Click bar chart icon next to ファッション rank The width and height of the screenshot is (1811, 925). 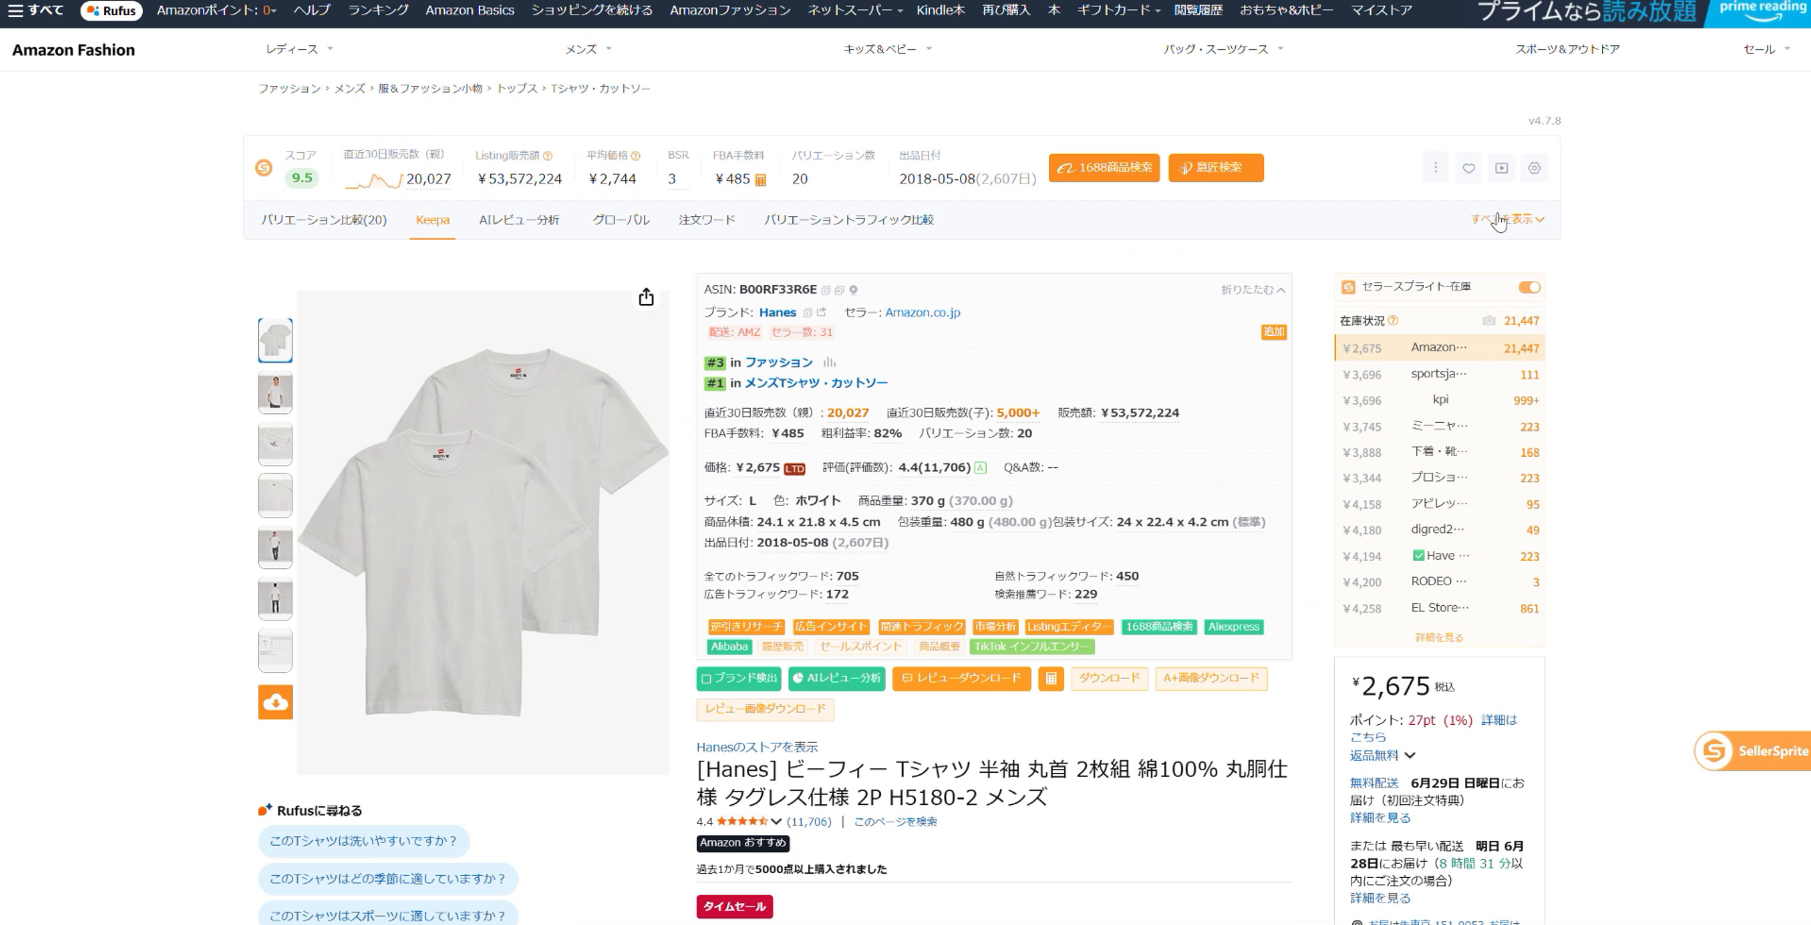(x=829, y=362)
